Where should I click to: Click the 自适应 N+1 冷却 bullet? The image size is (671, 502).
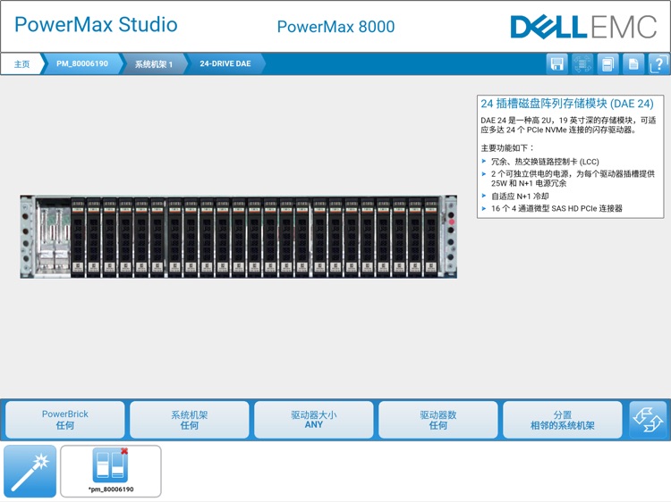click(520, 197)
